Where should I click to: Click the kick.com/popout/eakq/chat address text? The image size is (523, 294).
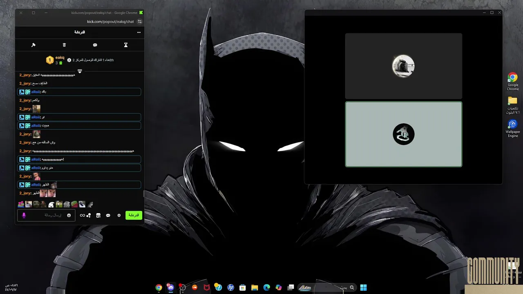tap(110, 22)
